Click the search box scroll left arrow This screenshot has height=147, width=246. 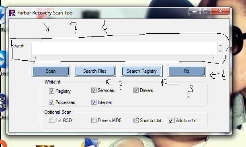(x=35, y=57)
